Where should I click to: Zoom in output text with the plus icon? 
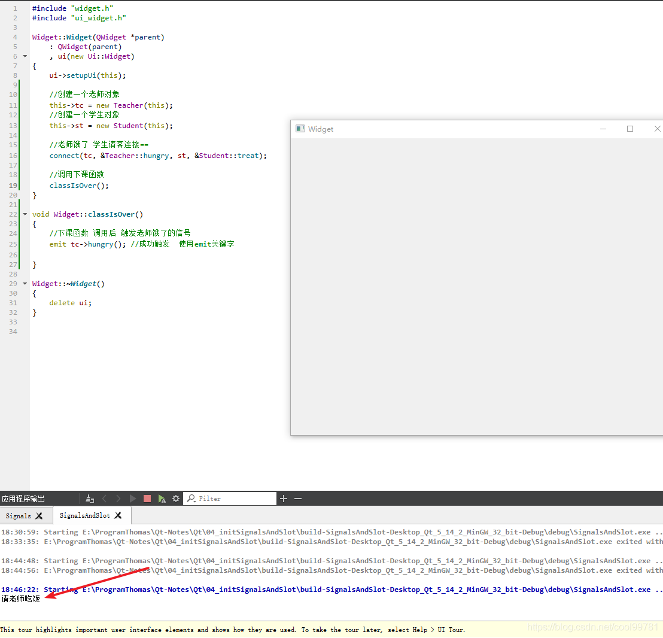click(x=284, y=499)
